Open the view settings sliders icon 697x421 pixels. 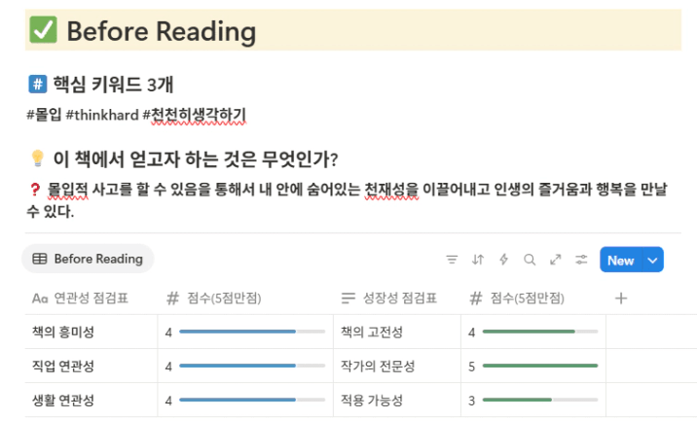coord(581,260)
